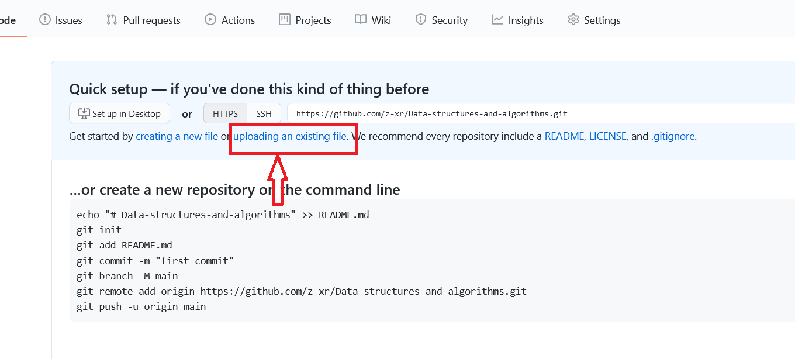Go to the Wiki tab
The image size is (795, 359).
373,20
